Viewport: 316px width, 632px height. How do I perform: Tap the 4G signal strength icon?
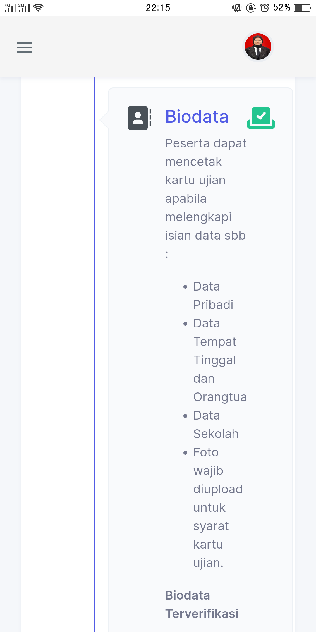10,8
